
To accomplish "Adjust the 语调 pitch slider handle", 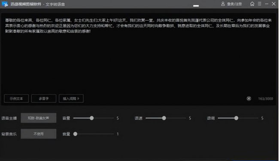I will pos(236,118).
